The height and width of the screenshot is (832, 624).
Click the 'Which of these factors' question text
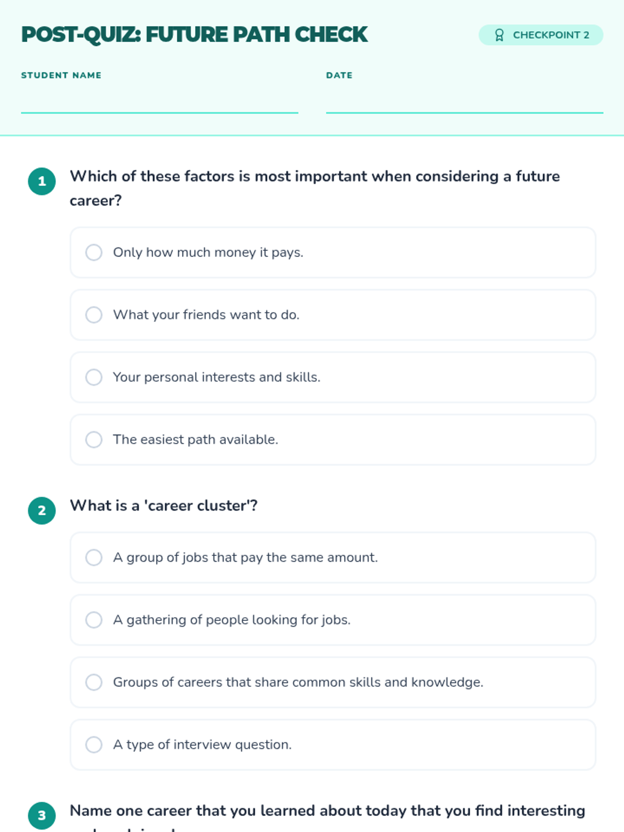315,188
